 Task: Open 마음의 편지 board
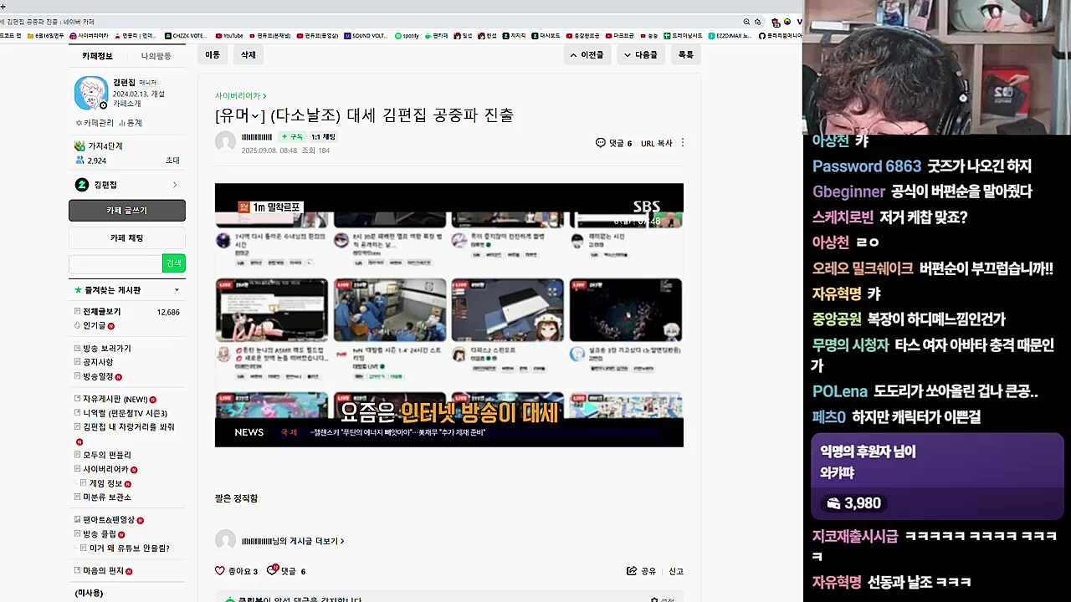pyautogui.click(x=104, y=571)
